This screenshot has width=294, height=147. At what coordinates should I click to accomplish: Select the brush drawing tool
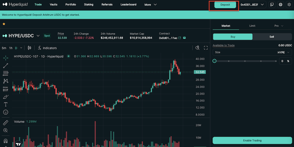point(6,97)
